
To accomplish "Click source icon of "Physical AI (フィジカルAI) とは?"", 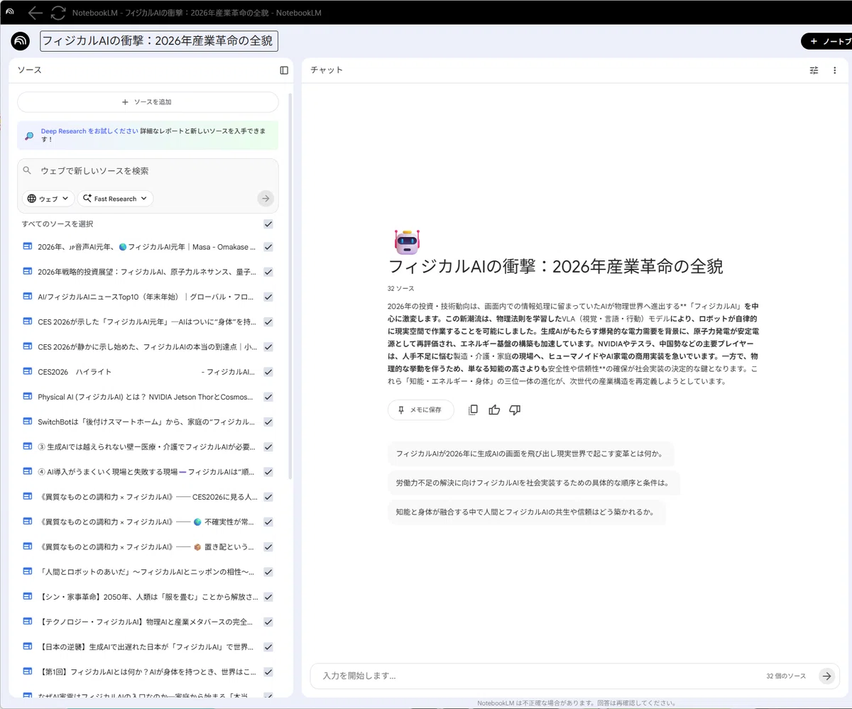I will 28,397.
